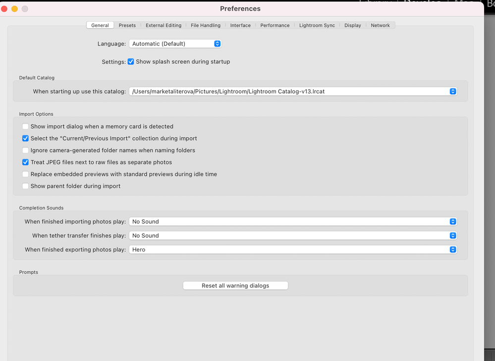The image size is (495, 361).
Task: Enable Replace embedded previews during idle time
Action: point(26,174)
